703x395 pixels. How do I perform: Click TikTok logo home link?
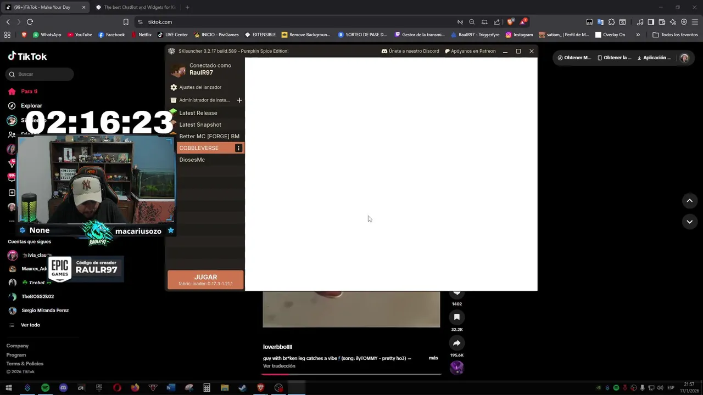tap(27, 57)
